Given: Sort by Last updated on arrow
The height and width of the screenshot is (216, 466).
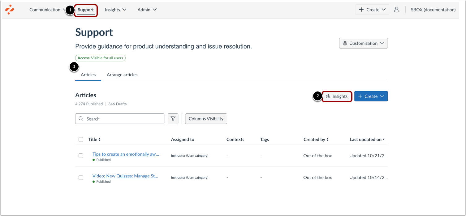Looking at the screenshot, I should tap(384, 140).
